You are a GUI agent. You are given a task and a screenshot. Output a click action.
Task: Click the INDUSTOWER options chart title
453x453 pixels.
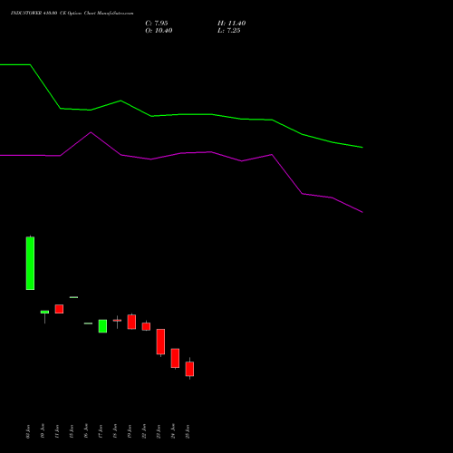[72, 13]
